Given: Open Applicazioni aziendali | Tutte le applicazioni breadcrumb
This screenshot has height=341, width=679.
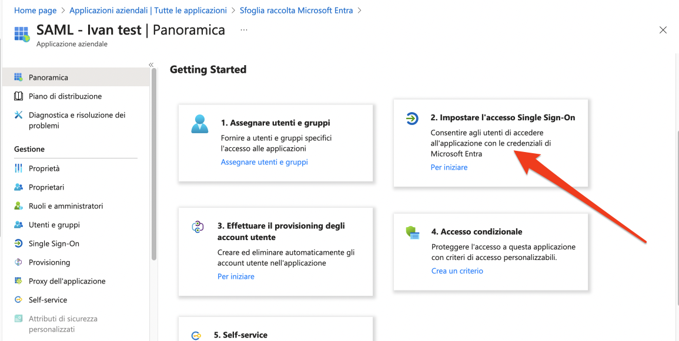Looking at the screenshot, I should coord(148,10).
